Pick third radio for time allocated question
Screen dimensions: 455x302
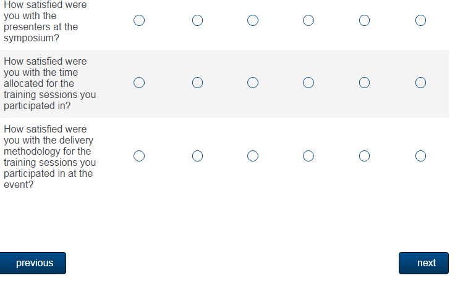click(x=253, y=83)
